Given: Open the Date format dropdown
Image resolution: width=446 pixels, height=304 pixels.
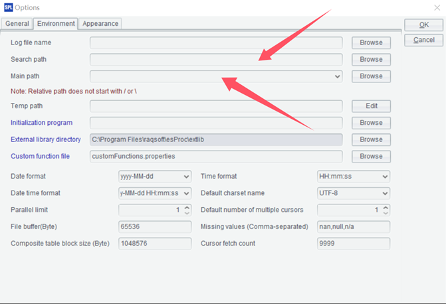Looking at the screenshot, I should pyautogui.click(x=185, y=177).
